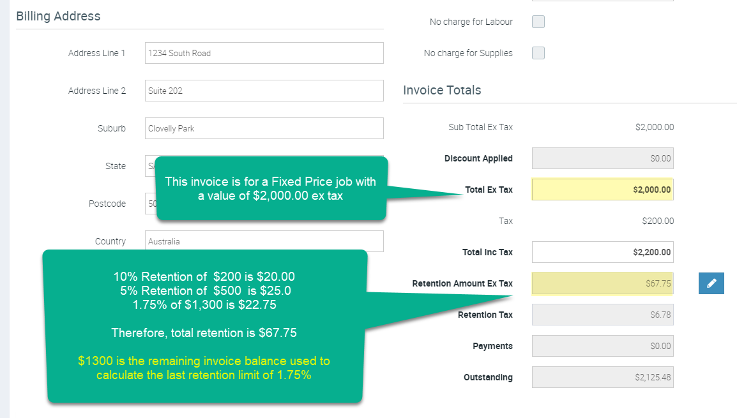This screenshot has width=737, height=418.
Task: Click the Discount Applied amount box
Action: pos(602,158)
